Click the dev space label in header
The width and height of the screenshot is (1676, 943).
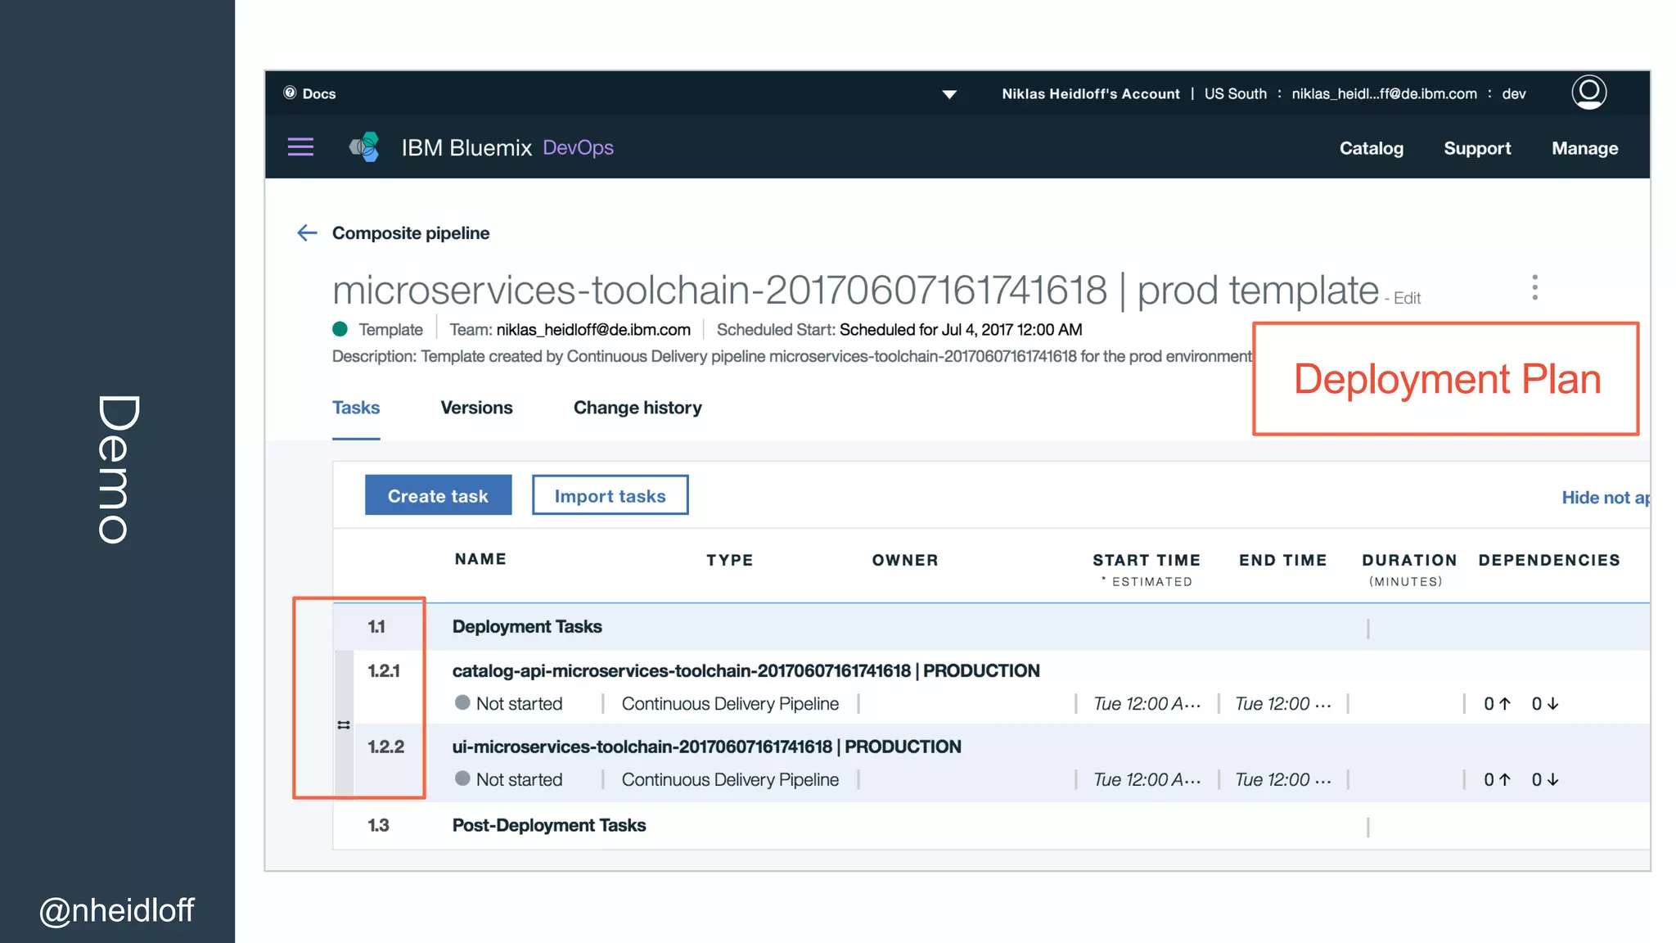click(1514, 94)
